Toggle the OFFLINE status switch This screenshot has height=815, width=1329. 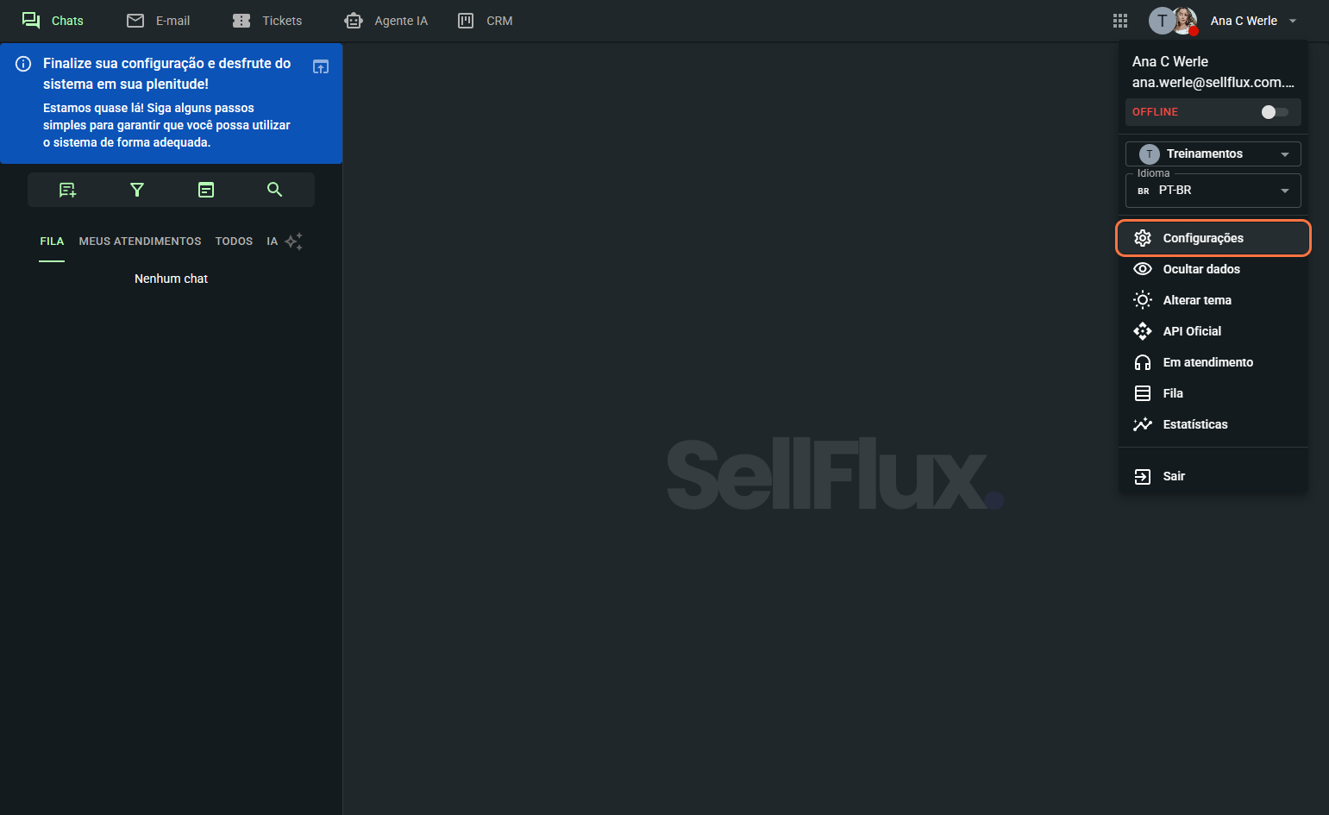pyautogui.click(x=1274, y=112)
